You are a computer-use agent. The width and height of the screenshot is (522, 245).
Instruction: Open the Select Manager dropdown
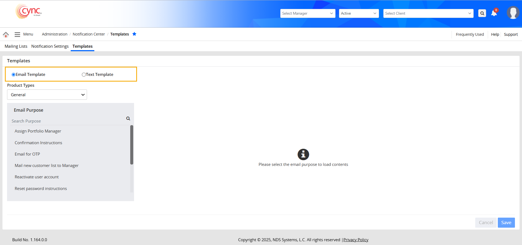click(x=307, y=13)
